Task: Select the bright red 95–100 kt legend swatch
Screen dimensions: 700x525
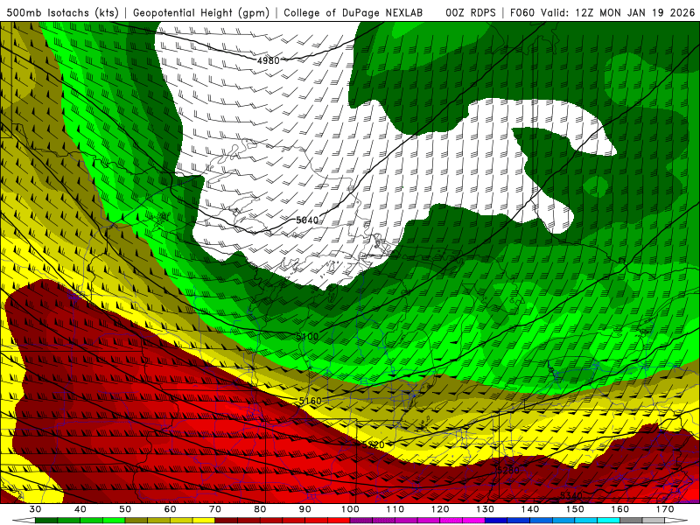Action: point(339,521)
